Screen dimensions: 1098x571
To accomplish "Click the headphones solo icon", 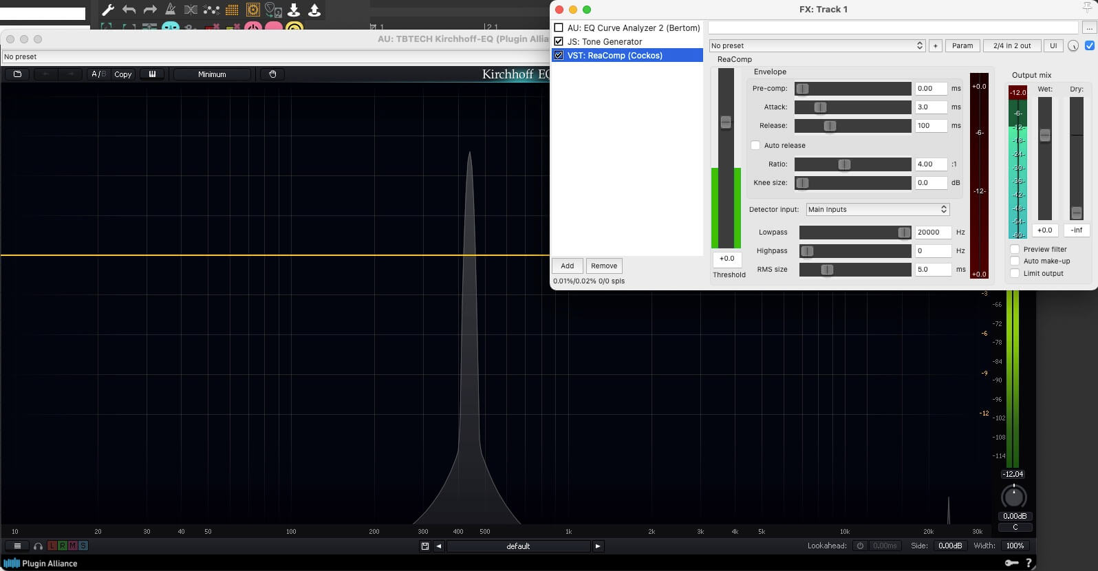I will [x=39, y=546].
